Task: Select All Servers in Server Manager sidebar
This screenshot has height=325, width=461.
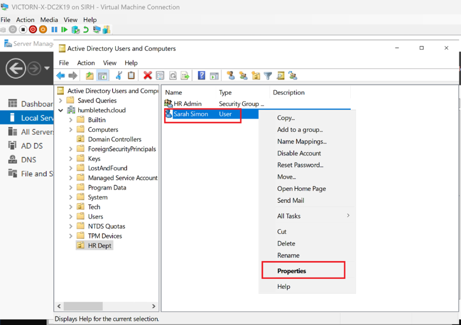Action: tap(27, 132)
